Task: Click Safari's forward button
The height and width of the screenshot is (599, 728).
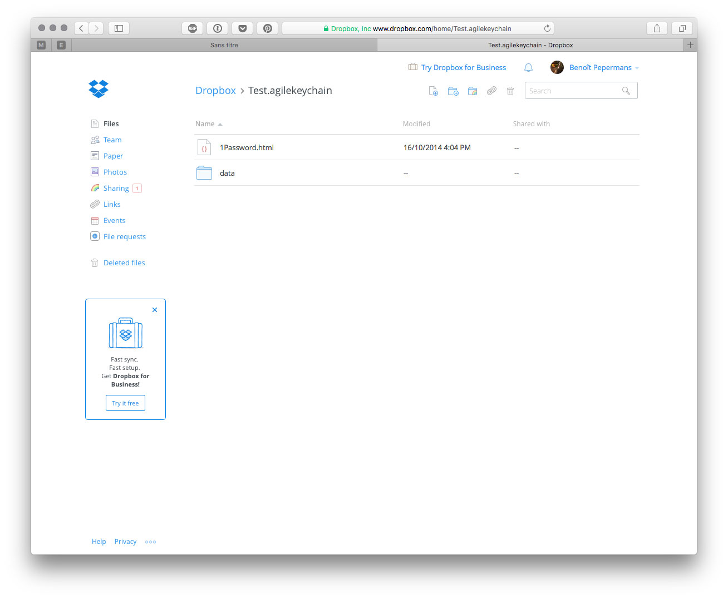Action: coord(96,28)
